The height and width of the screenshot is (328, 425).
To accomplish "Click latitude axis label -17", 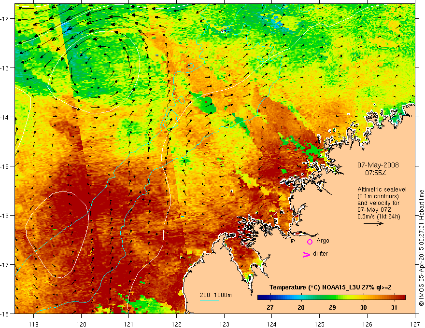I will pos(5,264).
